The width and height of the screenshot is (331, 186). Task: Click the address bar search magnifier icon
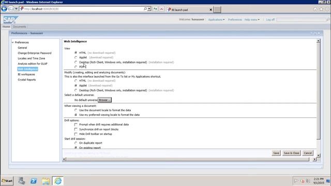click(145, 9)
